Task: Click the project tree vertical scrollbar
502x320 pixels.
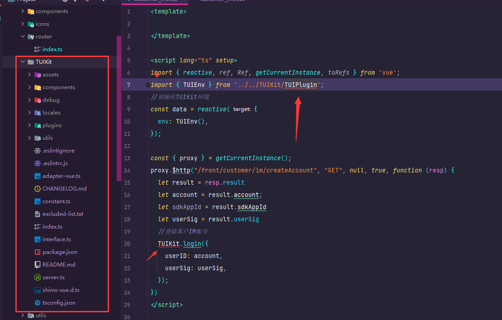Action: [119, 108]
